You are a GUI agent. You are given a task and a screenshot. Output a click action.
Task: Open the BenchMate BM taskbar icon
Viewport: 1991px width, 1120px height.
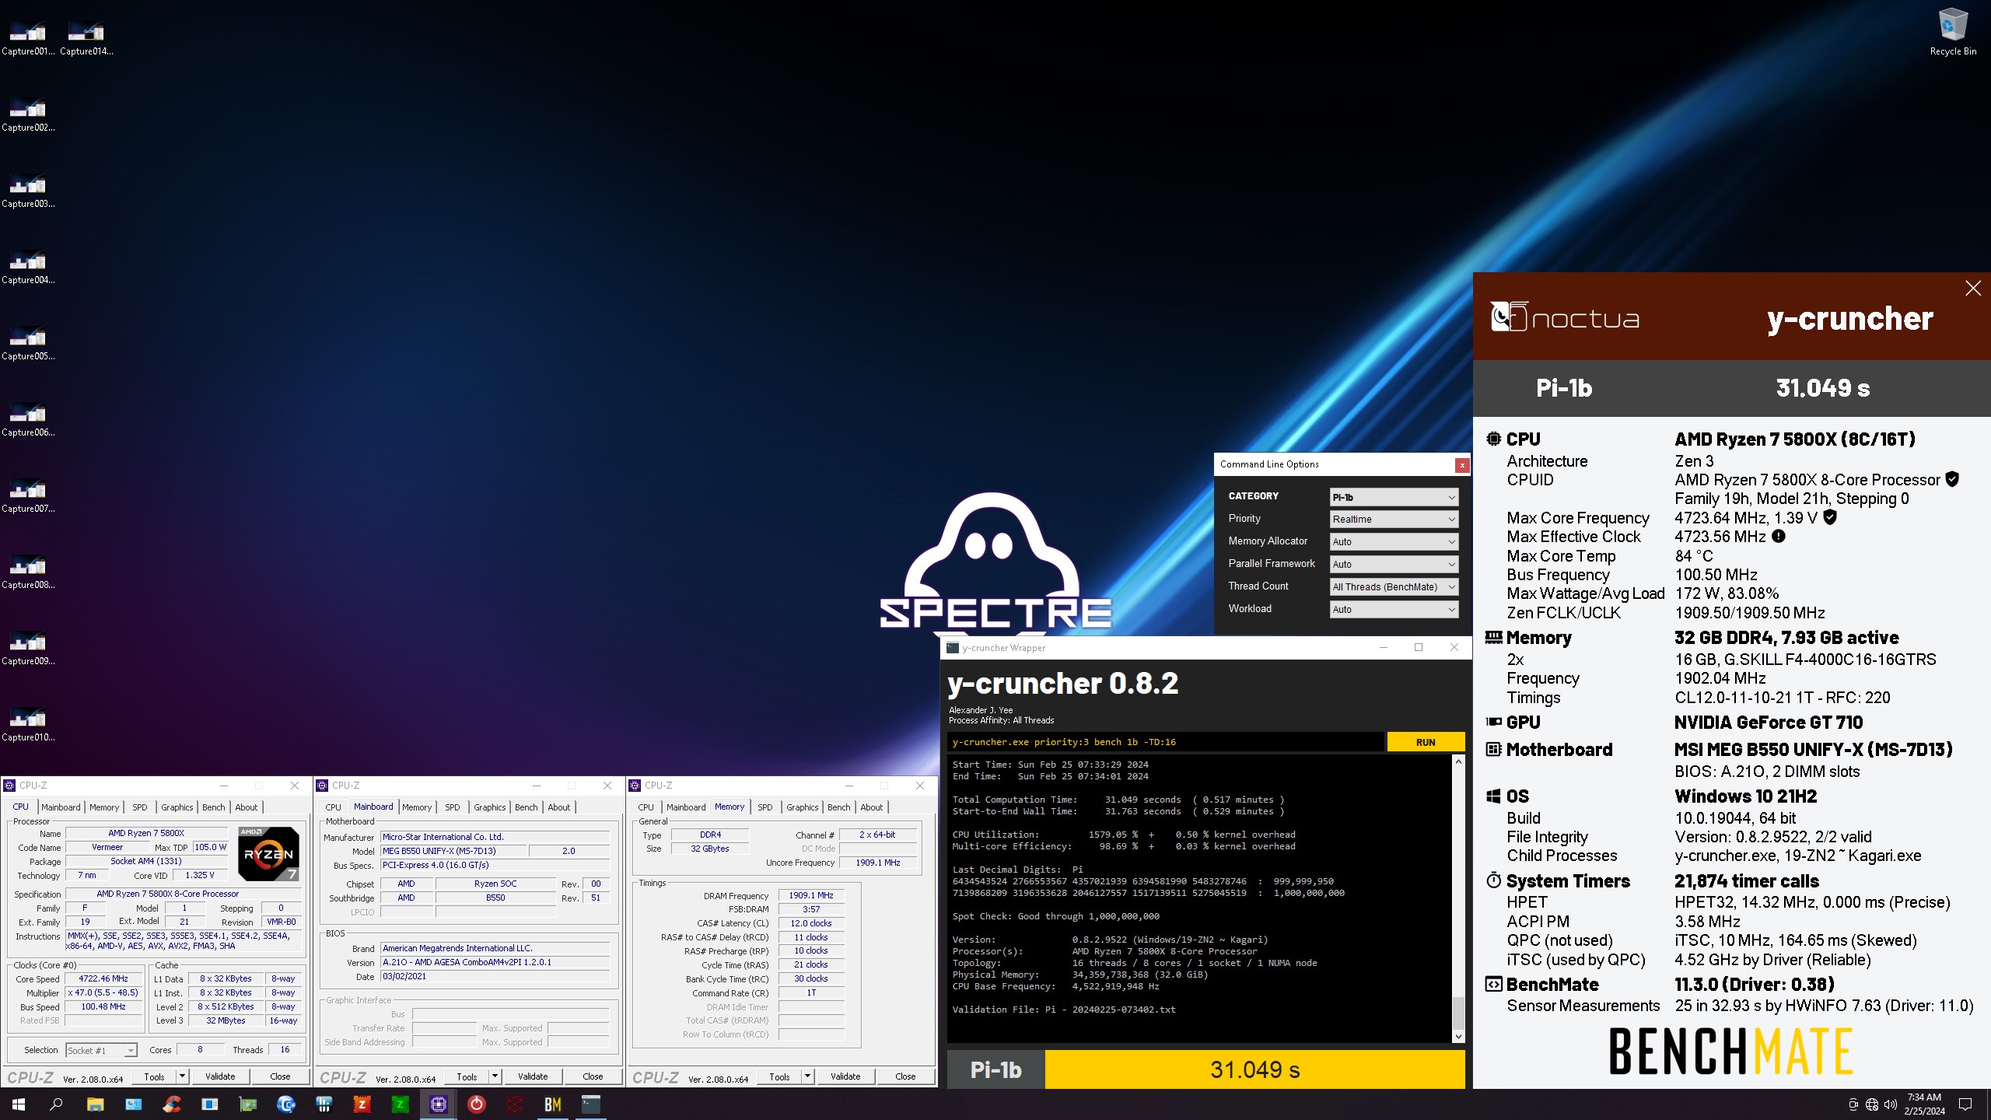click(553, 1104)
